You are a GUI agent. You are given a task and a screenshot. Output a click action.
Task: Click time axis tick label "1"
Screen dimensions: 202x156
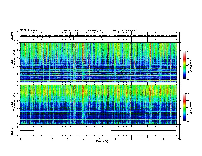click(36, 139)
